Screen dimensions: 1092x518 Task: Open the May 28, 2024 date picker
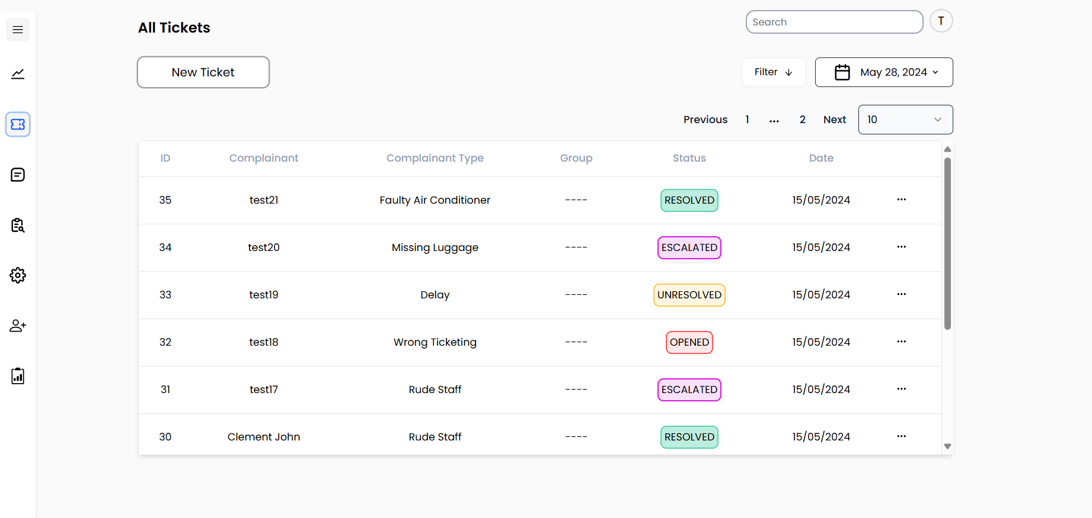tap(884, 72)
